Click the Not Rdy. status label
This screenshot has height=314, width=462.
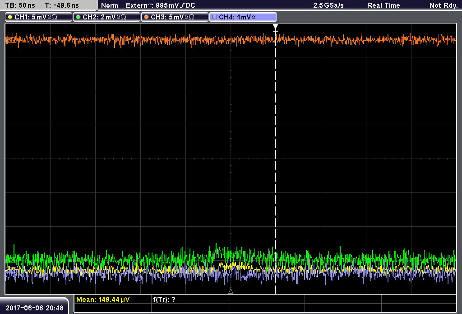coord(443,5)
